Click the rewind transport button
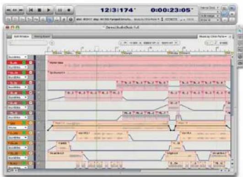243x177 pixels. 9,10
